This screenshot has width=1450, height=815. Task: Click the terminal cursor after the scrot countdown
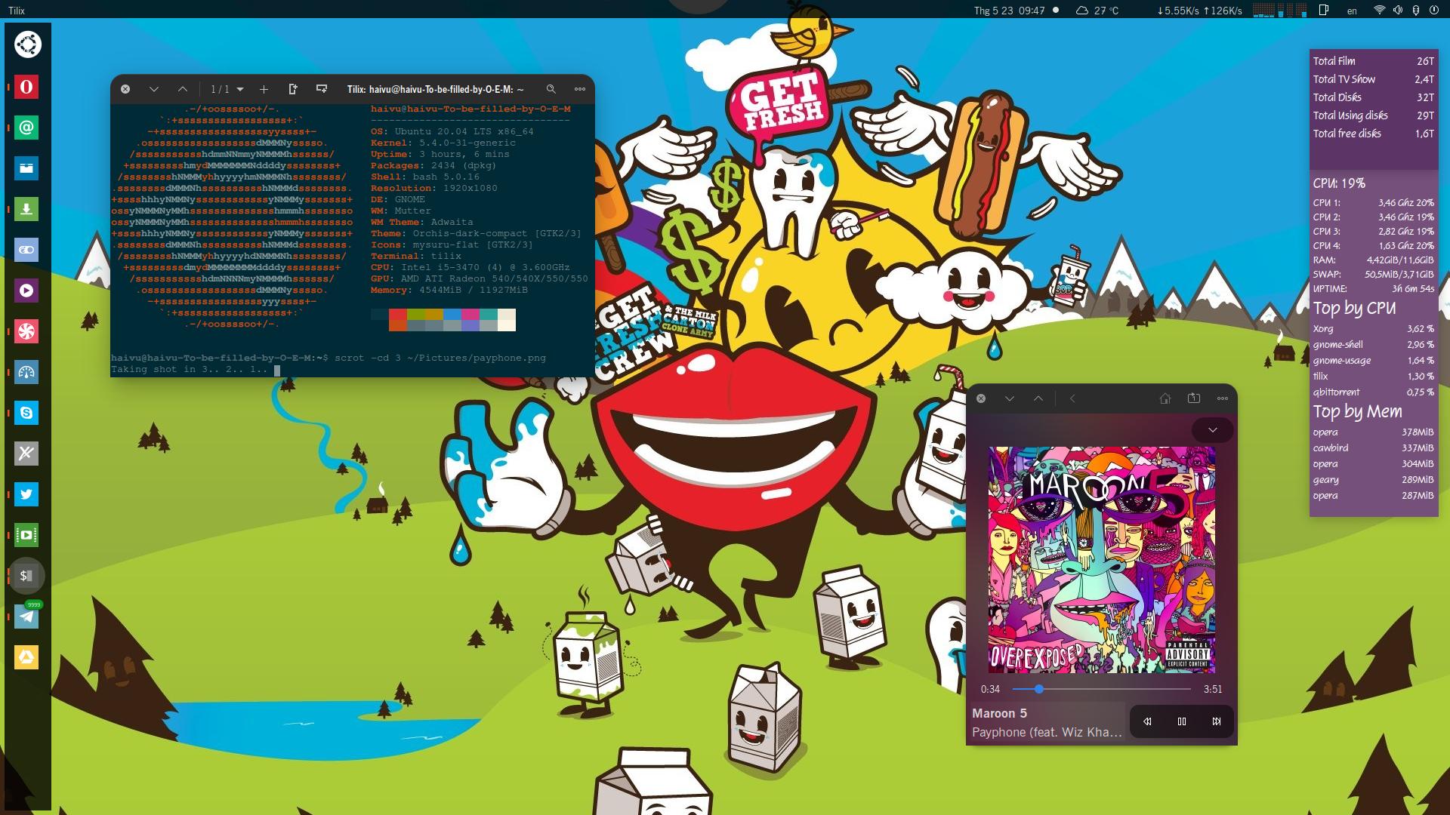pyautogui.click(x=277, y=370)
